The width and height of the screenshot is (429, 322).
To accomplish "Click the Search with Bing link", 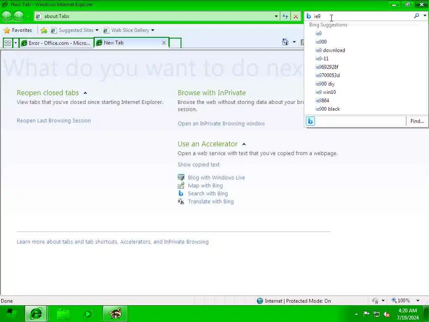I will pyautogui.click(x=208, y=194).
